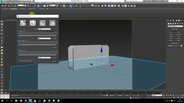This screenshot has width=184, height=103.
Task: Activate the Select and Rotate tool
Action: pos(41,6)
